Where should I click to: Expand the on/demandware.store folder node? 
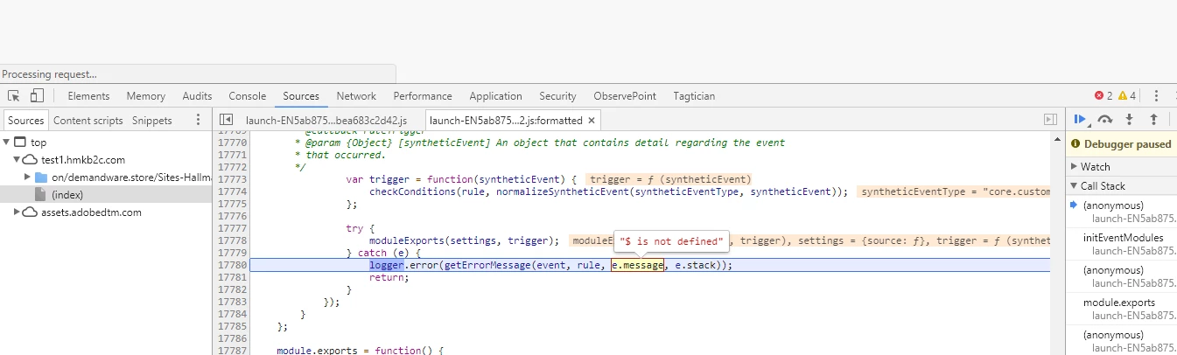point(29,177)
